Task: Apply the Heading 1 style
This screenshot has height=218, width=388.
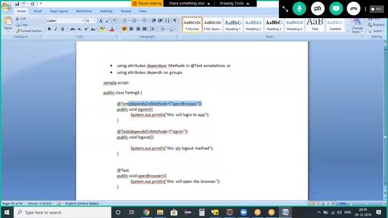Action: [233, 24]
